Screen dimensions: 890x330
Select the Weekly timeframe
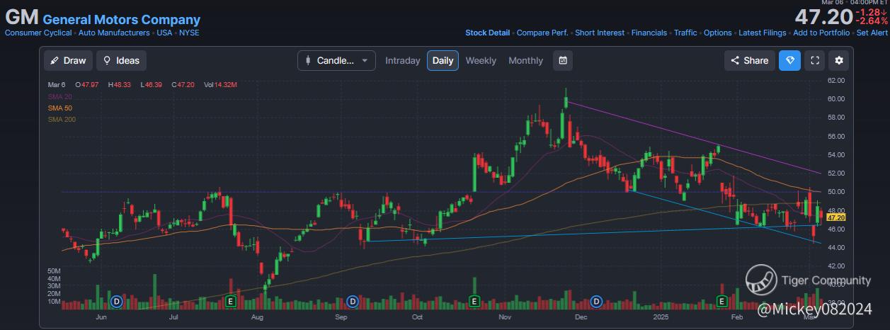[481, 61]
